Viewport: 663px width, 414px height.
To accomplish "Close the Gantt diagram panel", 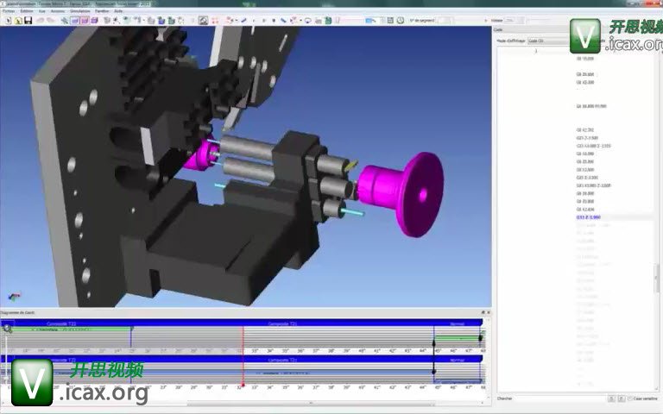I will (x=489, y=312).
